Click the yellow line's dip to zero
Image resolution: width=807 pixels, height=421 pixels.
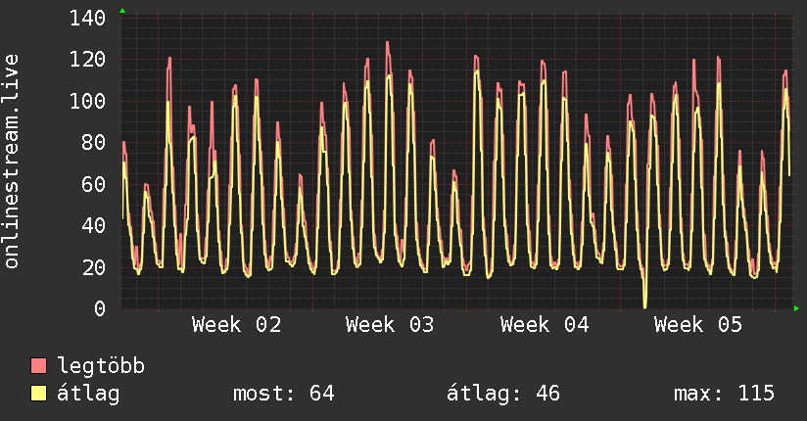point(644,305)
